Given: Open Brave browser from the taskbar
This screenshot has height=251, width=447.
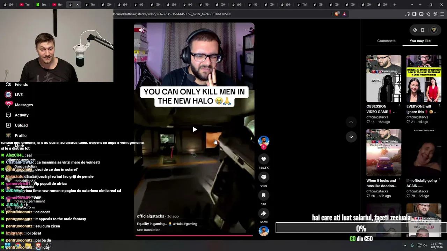Looking at the screenshot, I should tap(38, 245).
